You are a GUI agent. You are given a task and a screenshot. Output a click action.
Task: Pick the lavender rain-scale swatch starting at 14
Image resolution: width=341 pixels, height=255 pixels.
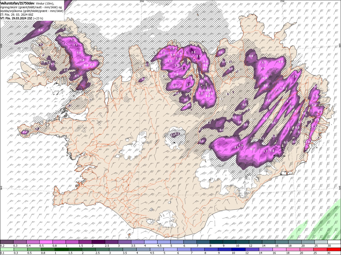click(x=265, y=249)
